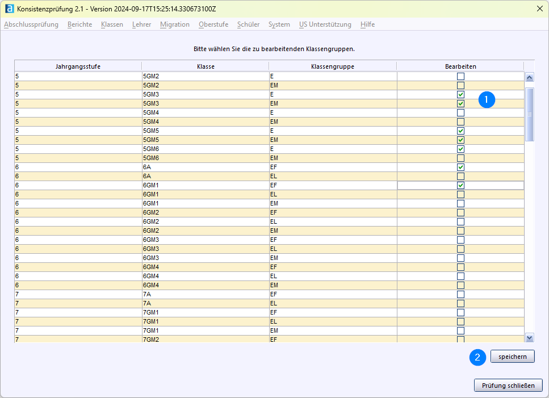This screenshot has width=549, height=398.
Task: Click the table scrollbar down arrow
Action: click(529, 338)
